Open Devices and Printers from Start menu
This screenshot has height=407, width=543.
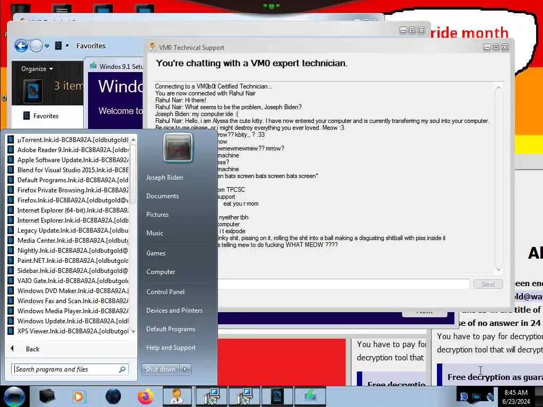click(x=174, y=311)
